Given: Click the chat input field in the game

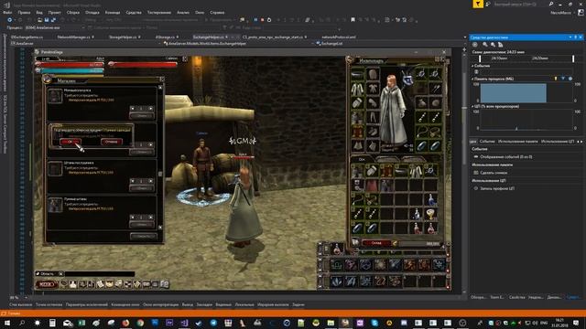Looking at the screenshot, I should tap(100, 274).
